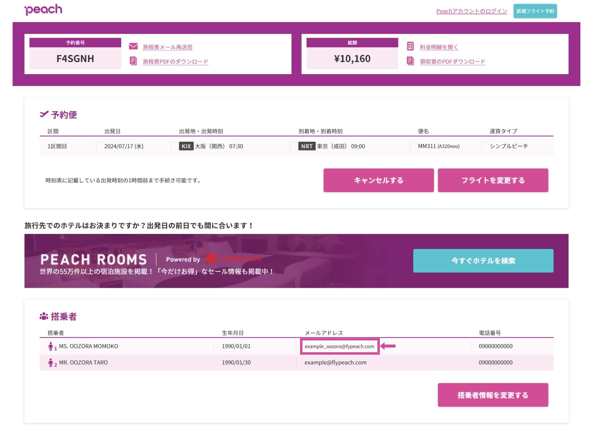Click birthdate 1990/01/30
Screen dimensions: 593x435
pos(236,362)
